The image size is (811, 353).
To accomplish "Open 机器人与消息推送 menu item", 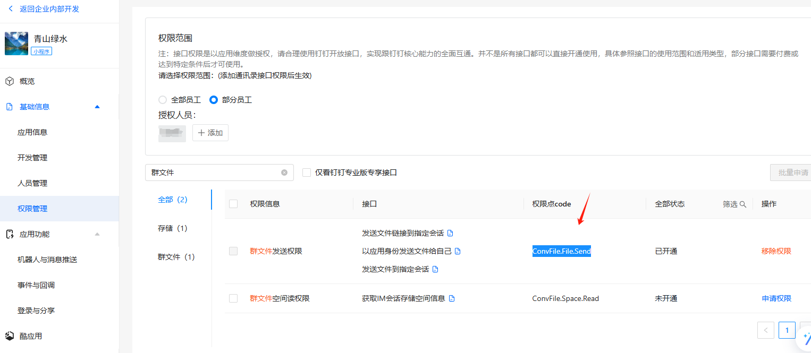I will click(x=47, y=260).
